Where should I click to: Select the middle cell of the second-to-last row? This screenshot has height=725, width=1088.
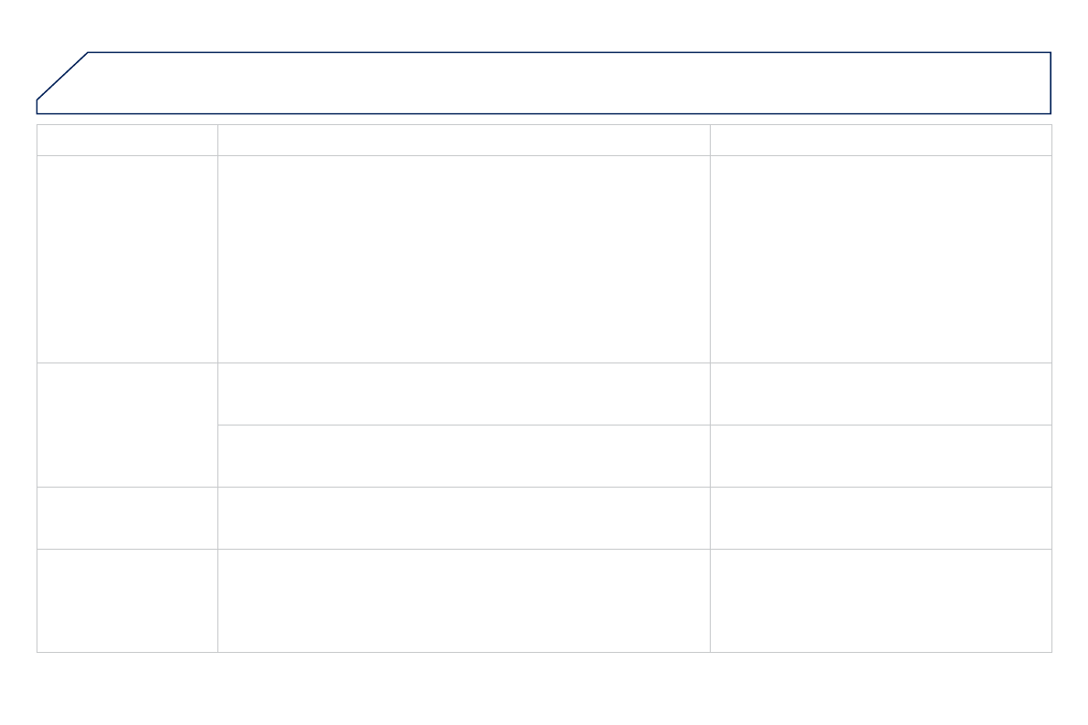point(463,518)
